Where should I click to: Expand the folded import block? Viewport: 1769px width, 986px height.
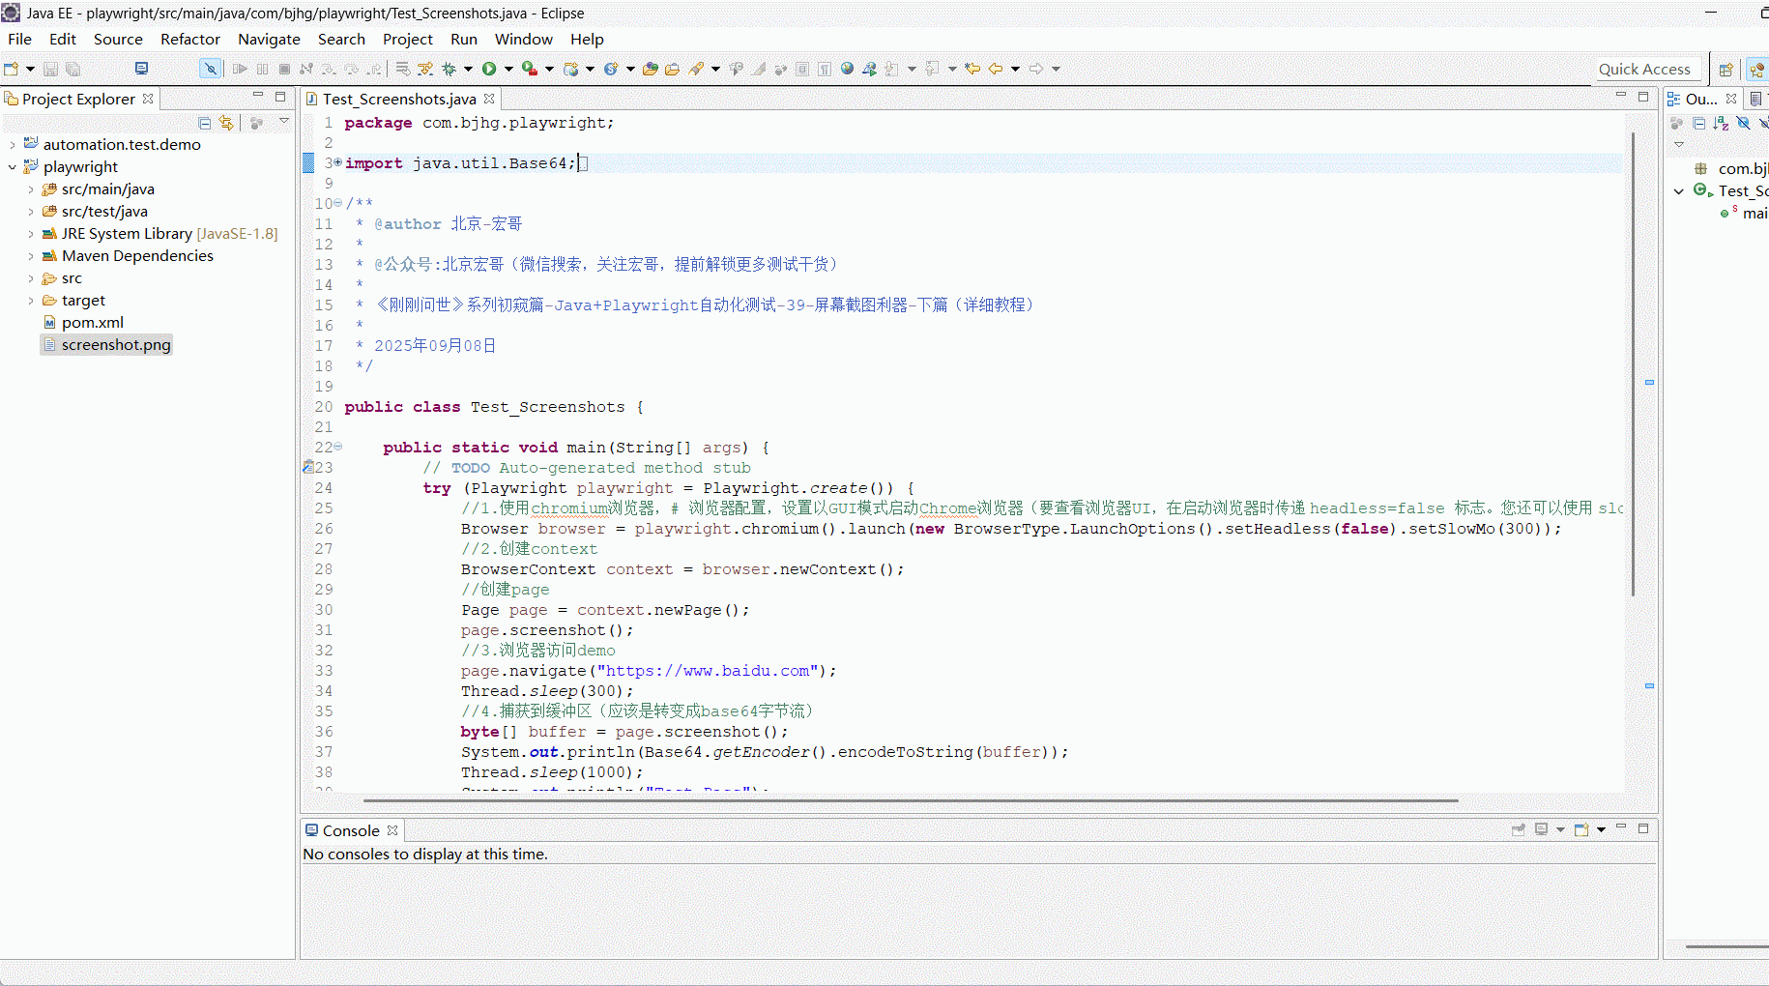click(x=337, y=162)
